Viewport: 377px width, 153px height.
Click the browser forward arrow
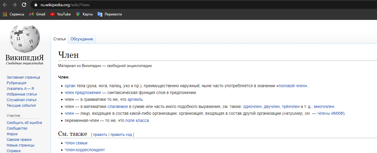pyautogui.click(x=14, y=5)
